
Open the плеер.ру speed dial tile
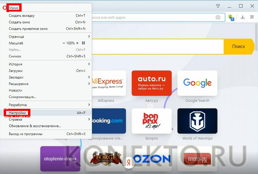tap(197, 159)
